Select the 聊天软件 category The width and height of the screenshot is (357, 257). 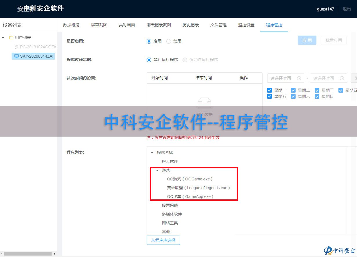pos(170,161)
